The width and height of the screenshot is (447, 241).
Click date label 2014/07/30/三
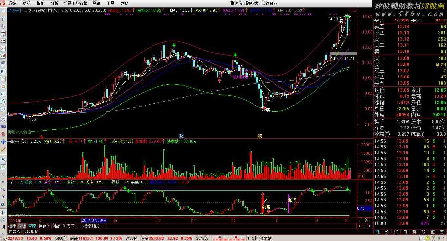[x=94, y=221]
